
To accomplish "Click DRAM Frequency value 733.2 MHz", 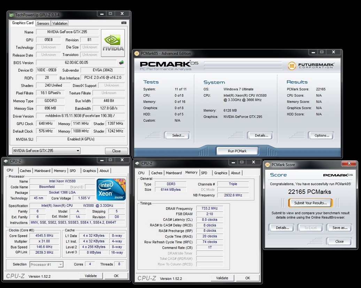I will pyautogui.click(x=209, y=208).
